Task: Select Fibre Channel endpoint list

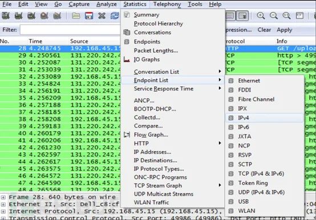Action: tap(256, 99)
